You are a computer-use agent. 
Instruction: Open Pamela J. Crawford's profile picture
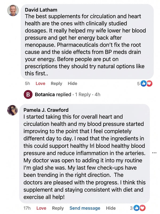point(13,110)
